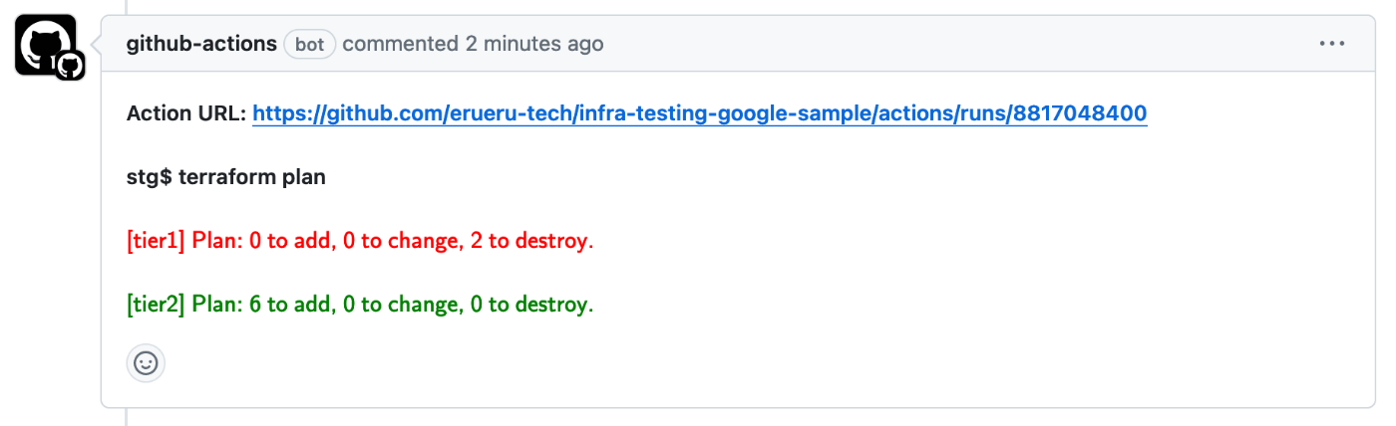
Task: Click the green [tier2] tag text
Action: [x=157, y=305]
